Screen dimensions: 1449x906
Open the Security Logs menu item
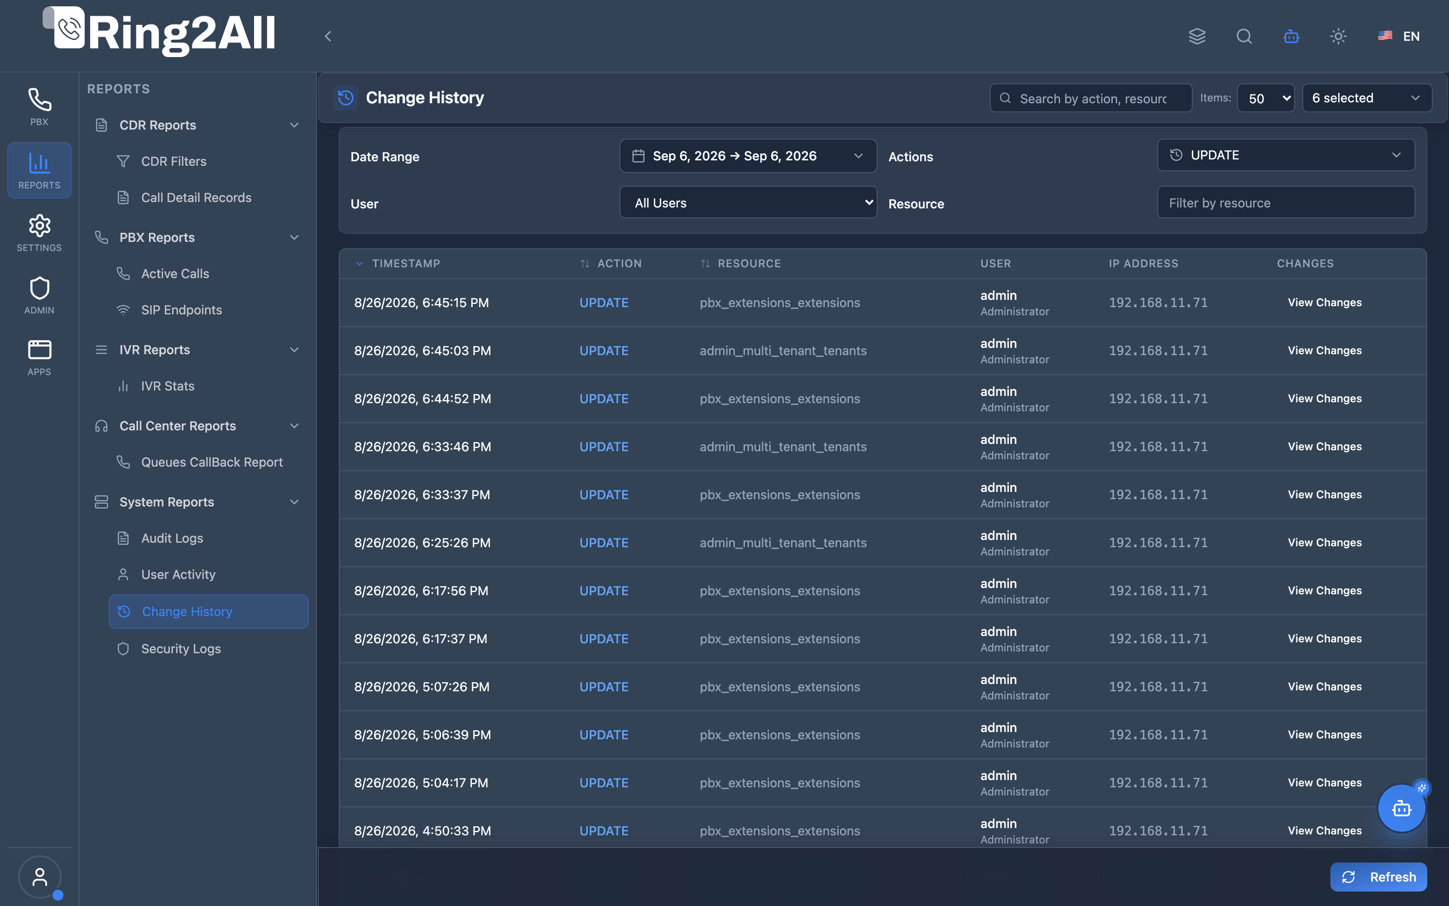click(181, 649)
